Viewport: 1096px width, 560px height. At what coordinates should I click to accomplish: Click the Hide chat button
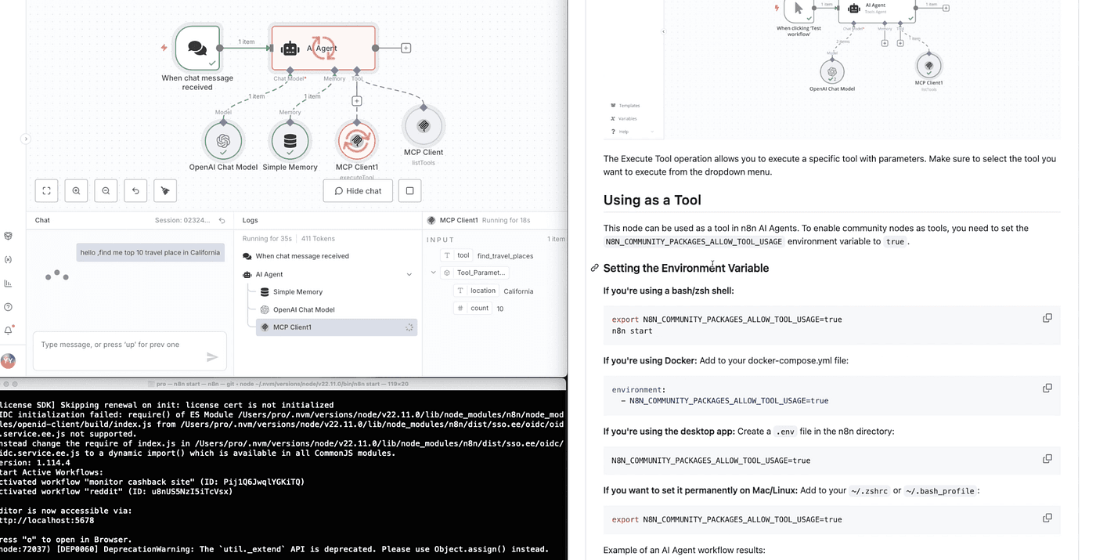click(x=358, y=190)
